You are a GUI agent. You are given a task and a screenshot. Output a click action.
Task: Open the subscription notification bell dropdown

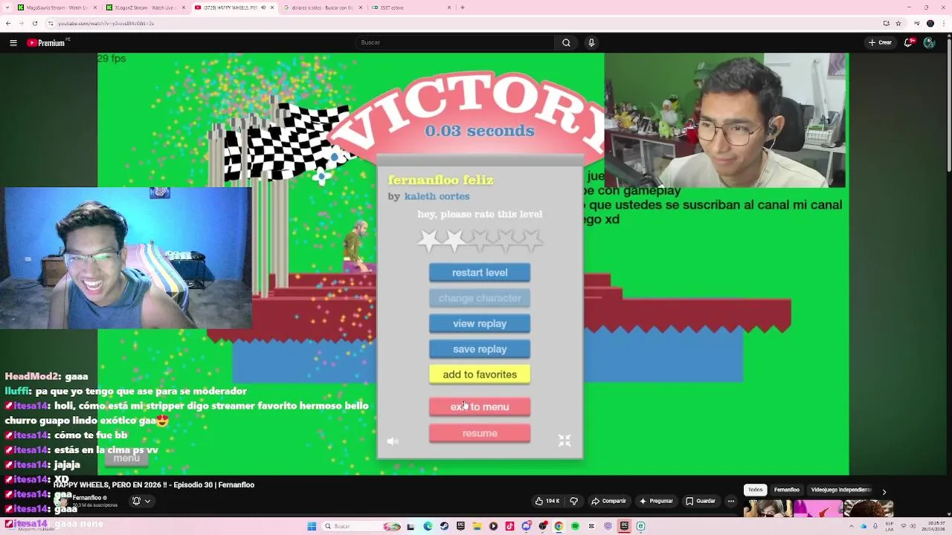point(141,501)
